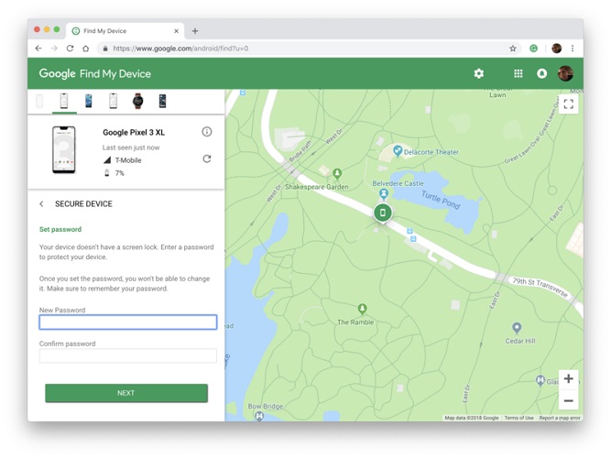Open Google account avatar in green header

click(x=565, y=73)
